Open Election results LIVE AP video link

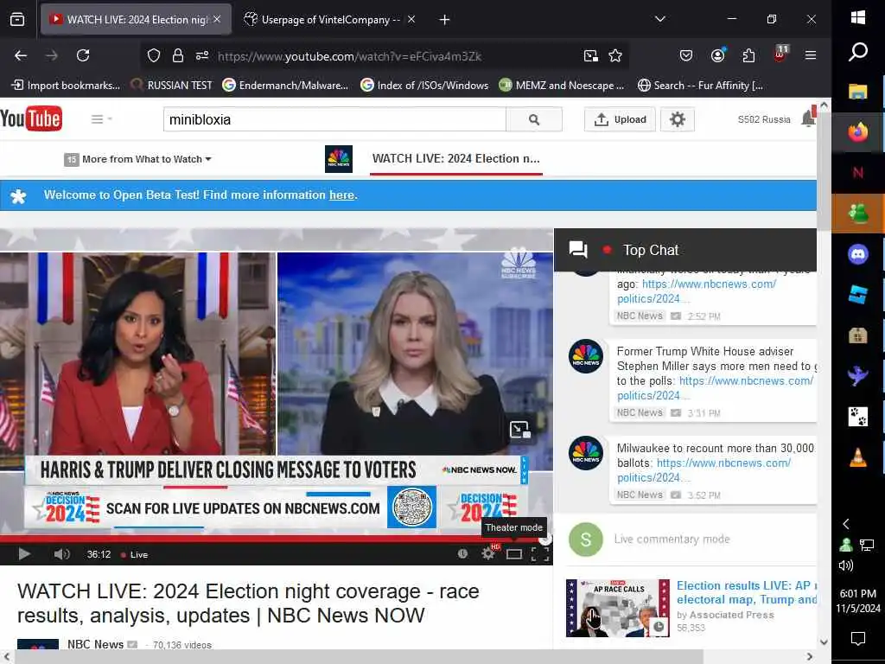click(746, 592)
